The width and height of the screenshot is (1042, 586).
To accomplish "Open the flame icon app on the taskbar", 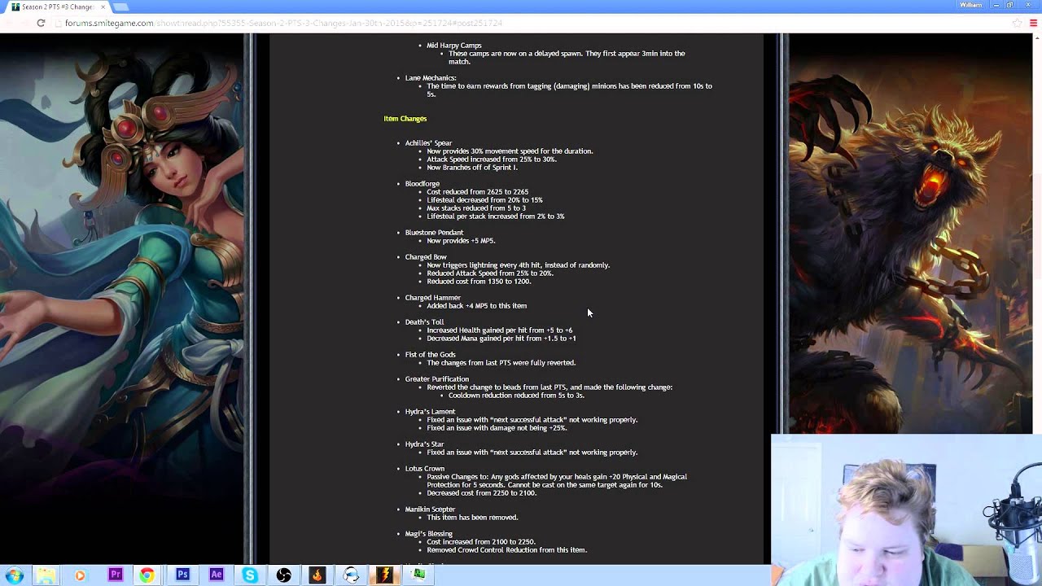I will pyautogui.click(x=317, y=575).
